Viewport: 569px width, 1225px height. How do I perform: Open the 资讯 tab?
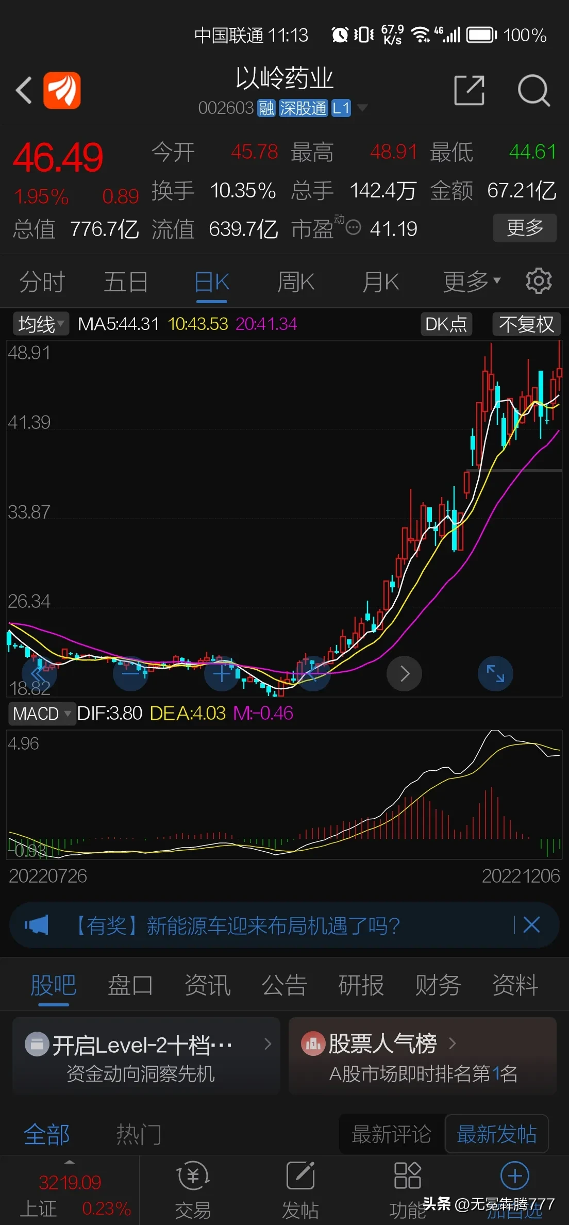[207, 985]
